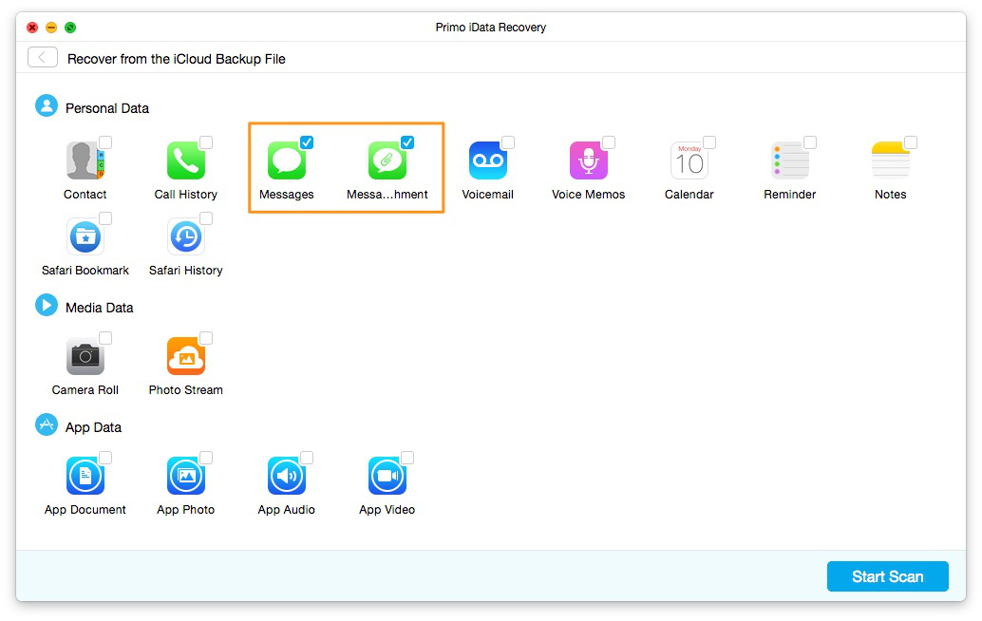Click the App Document label
The image size is (982, 621).
tap(85, 510)
